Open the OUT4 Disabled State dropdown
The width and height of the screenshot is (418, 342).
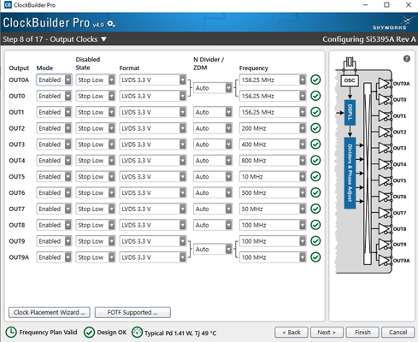(96, 161)
